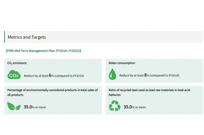The width and height of the screenshot is (204, 135).
Task: Click the "Water consumption" card title
Action: coord(122,63)
